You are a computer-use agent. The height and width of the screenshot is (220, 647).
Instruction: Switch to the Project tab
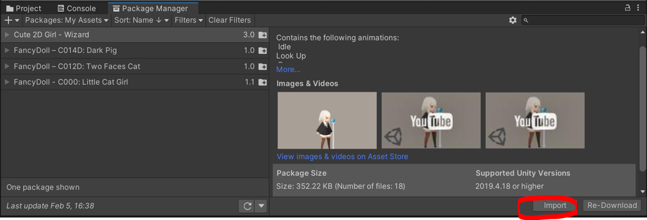coord(23,8)
